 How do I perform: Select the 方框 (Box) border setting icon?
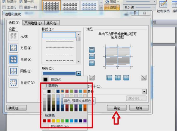13,48
